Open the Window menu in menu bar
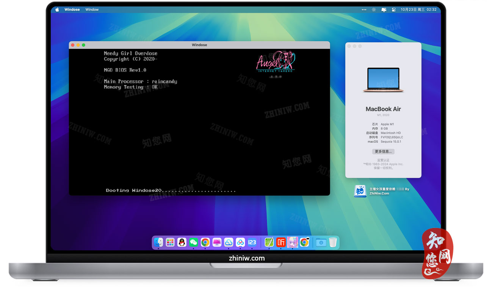Viewport: 492px width, 295px height. click(92, 9)
